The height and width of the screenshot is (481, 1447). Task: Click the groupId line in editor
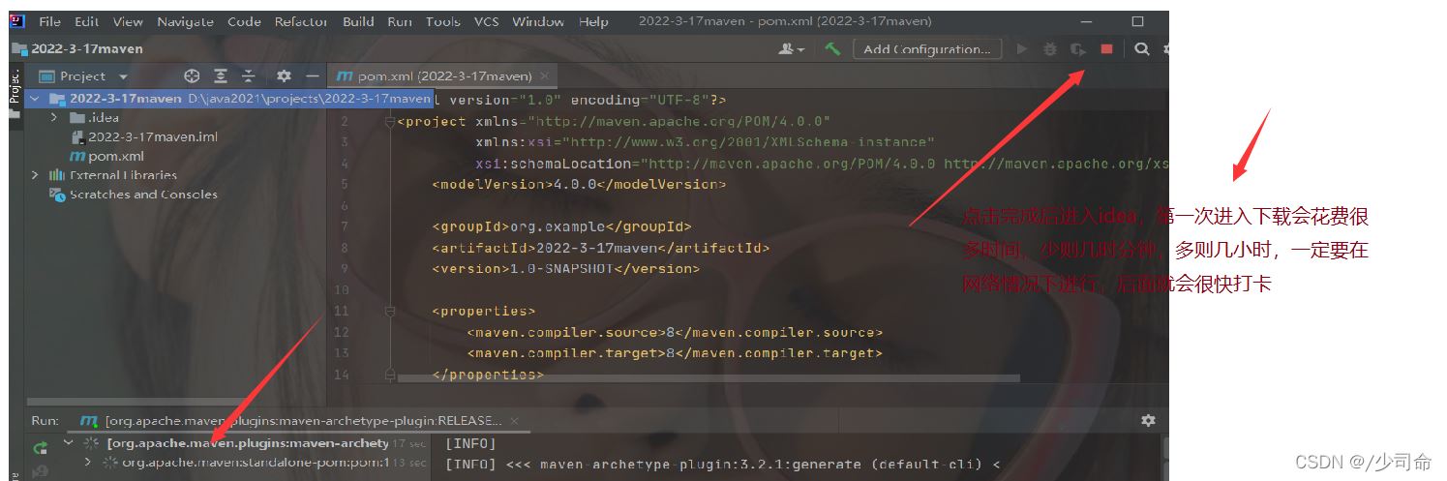561,226
